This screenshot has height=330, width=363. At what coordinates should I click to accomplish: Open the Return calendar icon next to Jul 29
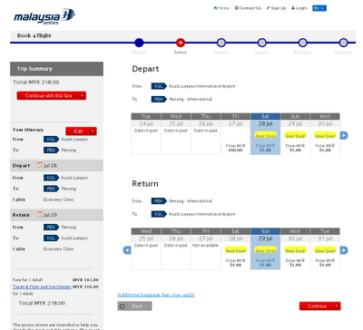click(x=39, y=215)
